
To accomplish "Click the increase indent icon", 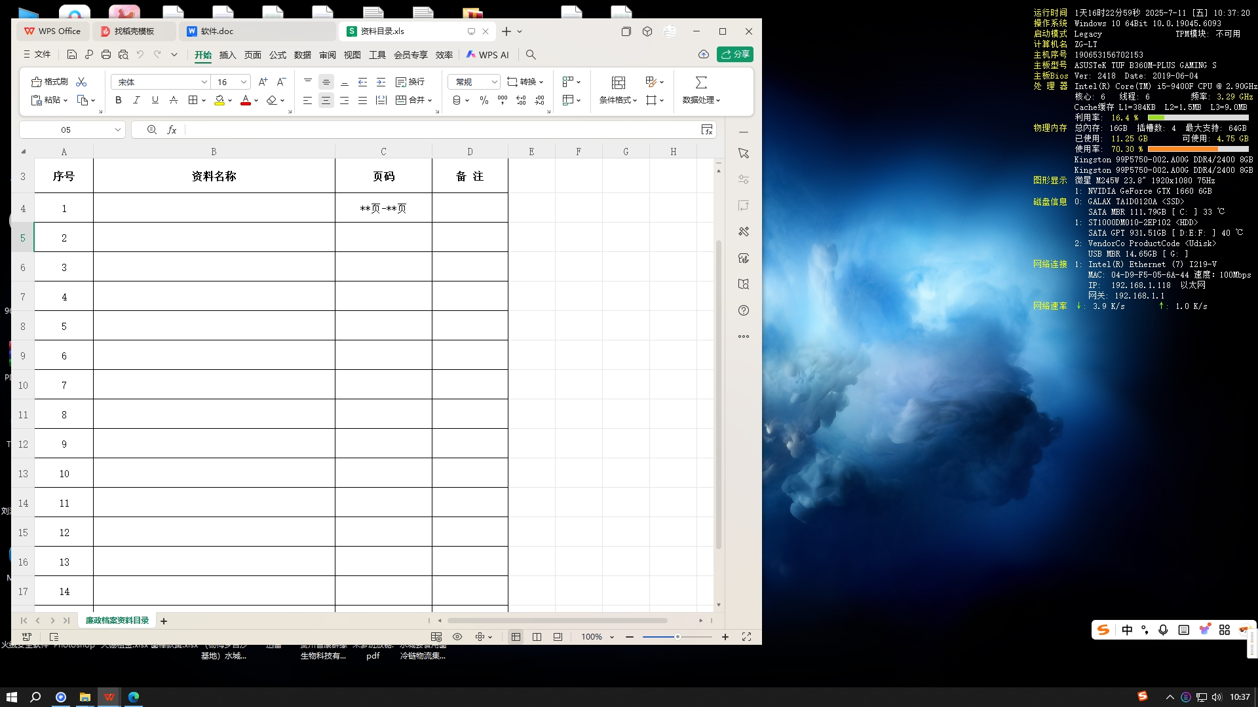I will click(x=381, y=82).
